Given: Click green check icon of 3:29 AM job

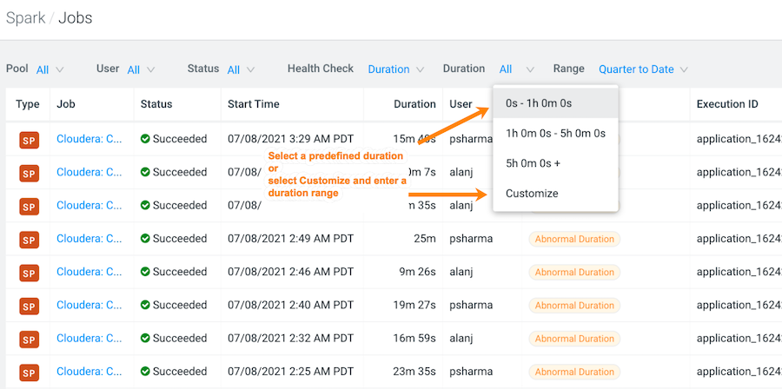Looking at the screenshot, I should coord(145,139).
